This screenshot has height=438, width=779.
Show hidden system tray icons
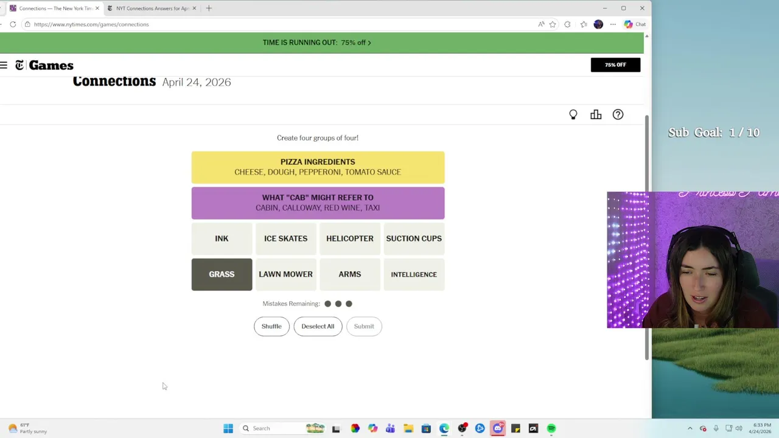[x=690, y=428]
